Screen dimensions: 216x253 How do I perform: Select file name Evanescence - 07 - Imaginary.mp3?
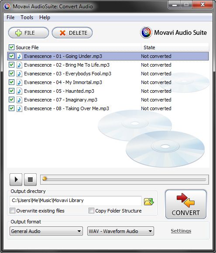61,100
